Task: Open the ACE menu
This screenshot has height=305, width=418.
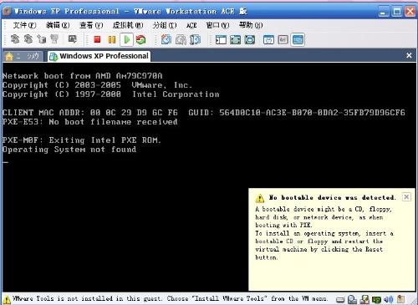Action: (191, 25)
